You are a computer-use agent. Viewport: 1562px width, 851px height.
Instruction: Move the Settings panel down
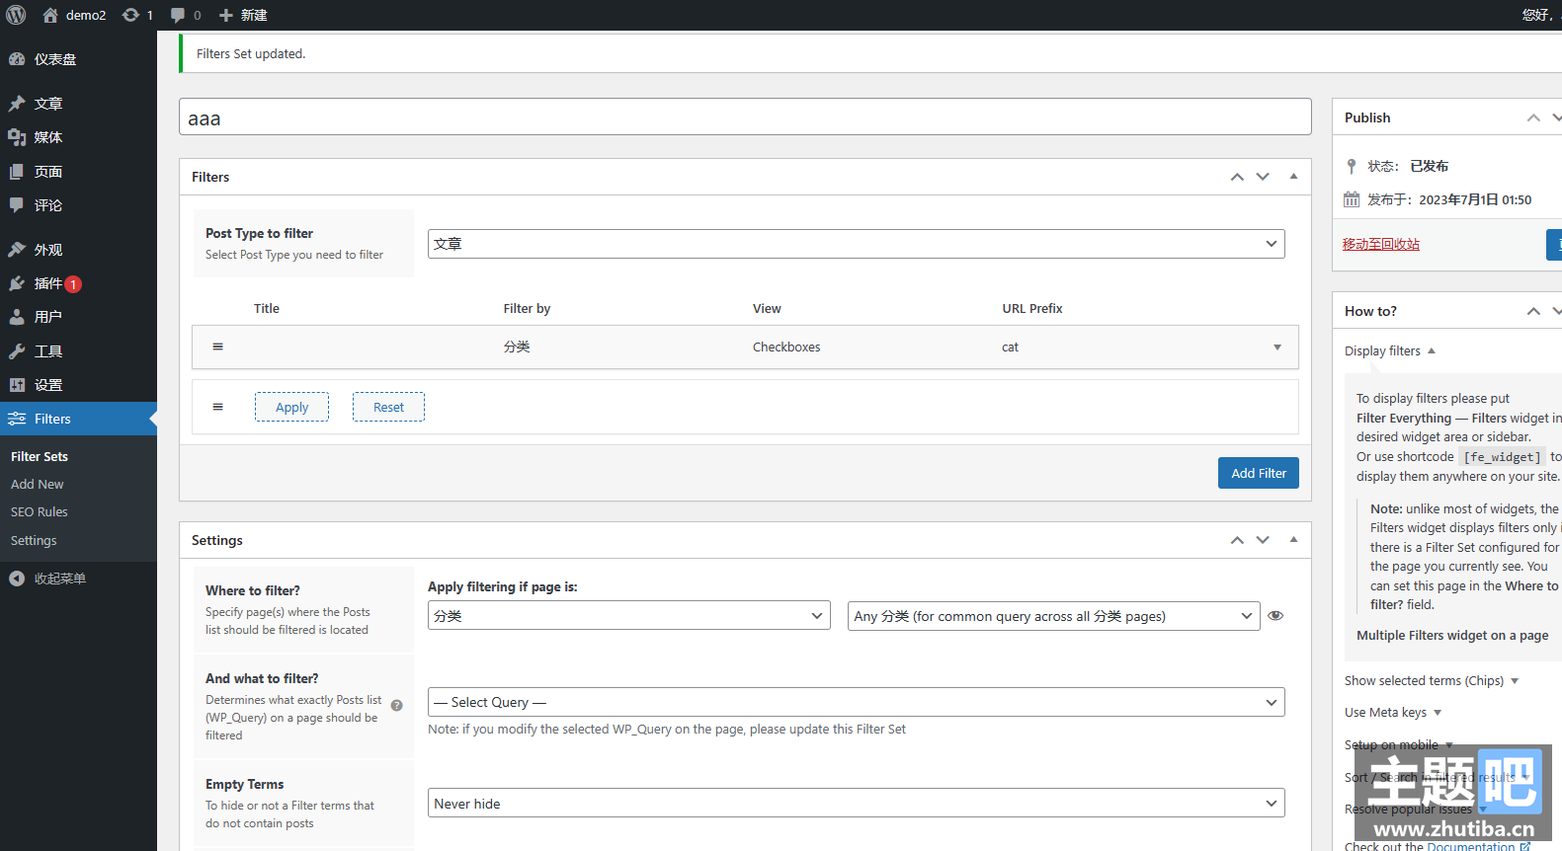1263,540
